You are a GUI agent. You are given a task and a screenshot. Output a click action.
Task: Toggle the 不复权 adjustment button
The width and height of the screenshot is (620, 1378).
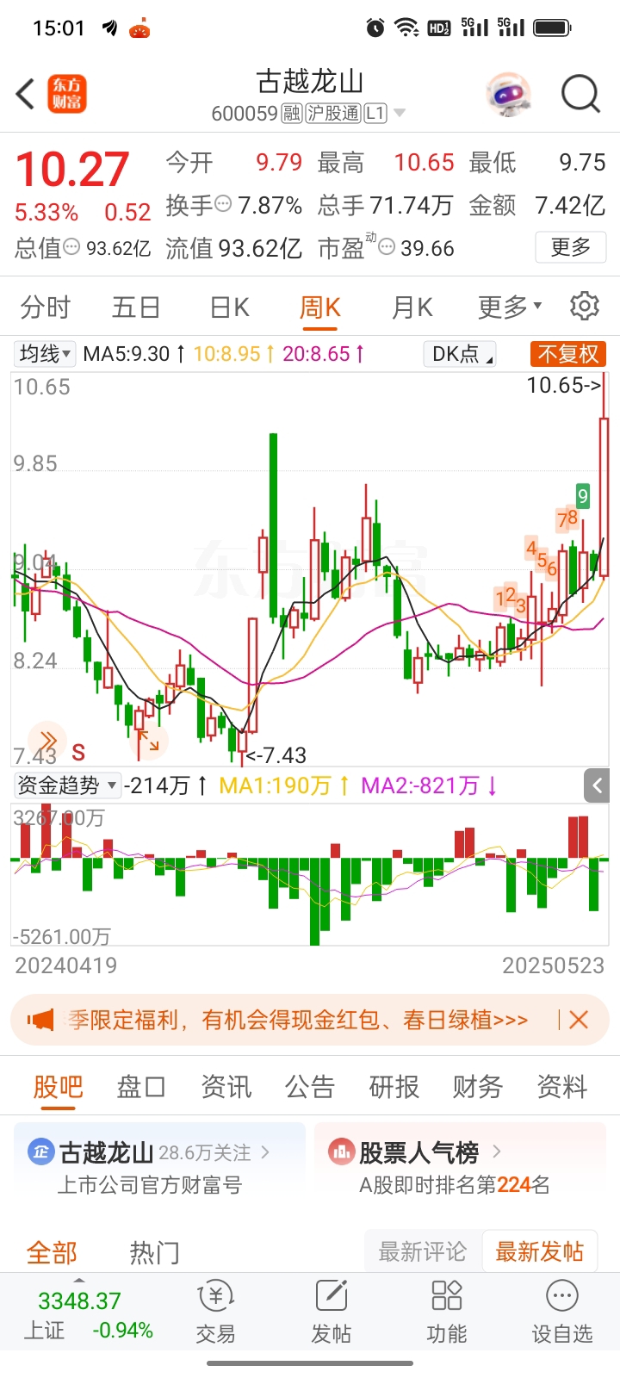[x=567, y=354]
